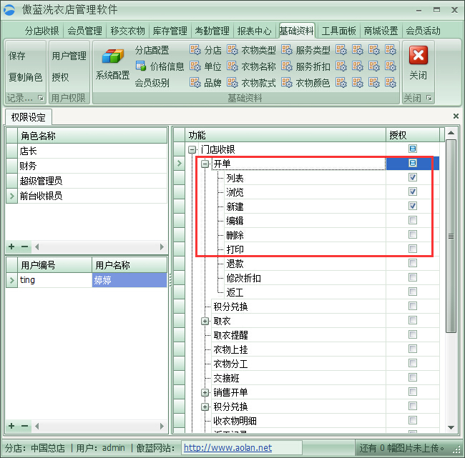Open 价格信息 from the ribbon
Image resolution: width=465 pixels, height=458 pixels.
coord(160,66)
